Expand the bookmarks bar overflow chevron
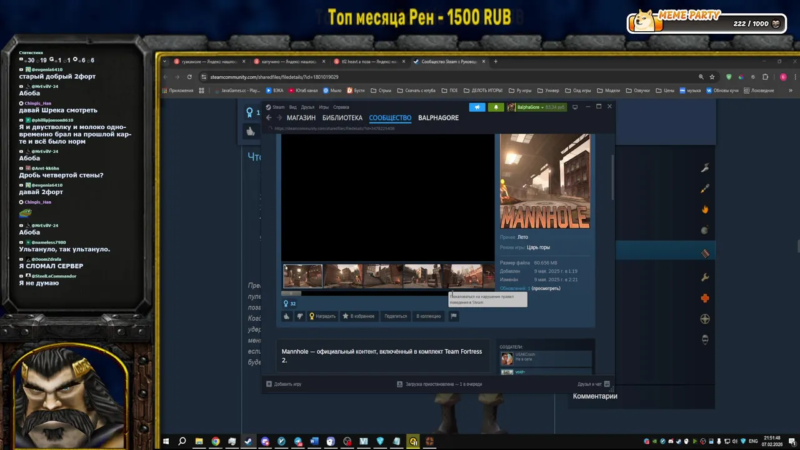 pyautogui.click(x=791, y=91)
